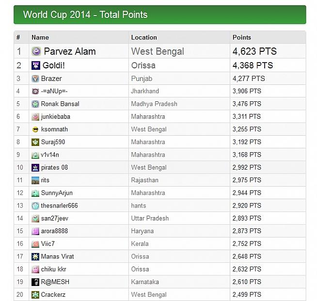Open Parvez Alam's profile name
317x301 pixels.
(x=70, y=51)
